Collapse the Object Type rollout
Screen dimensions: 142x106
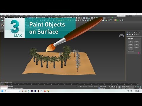point(130,38)
